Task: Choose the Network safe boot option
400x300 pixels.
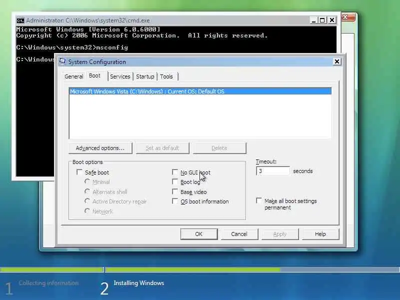Action: (87, 211)
